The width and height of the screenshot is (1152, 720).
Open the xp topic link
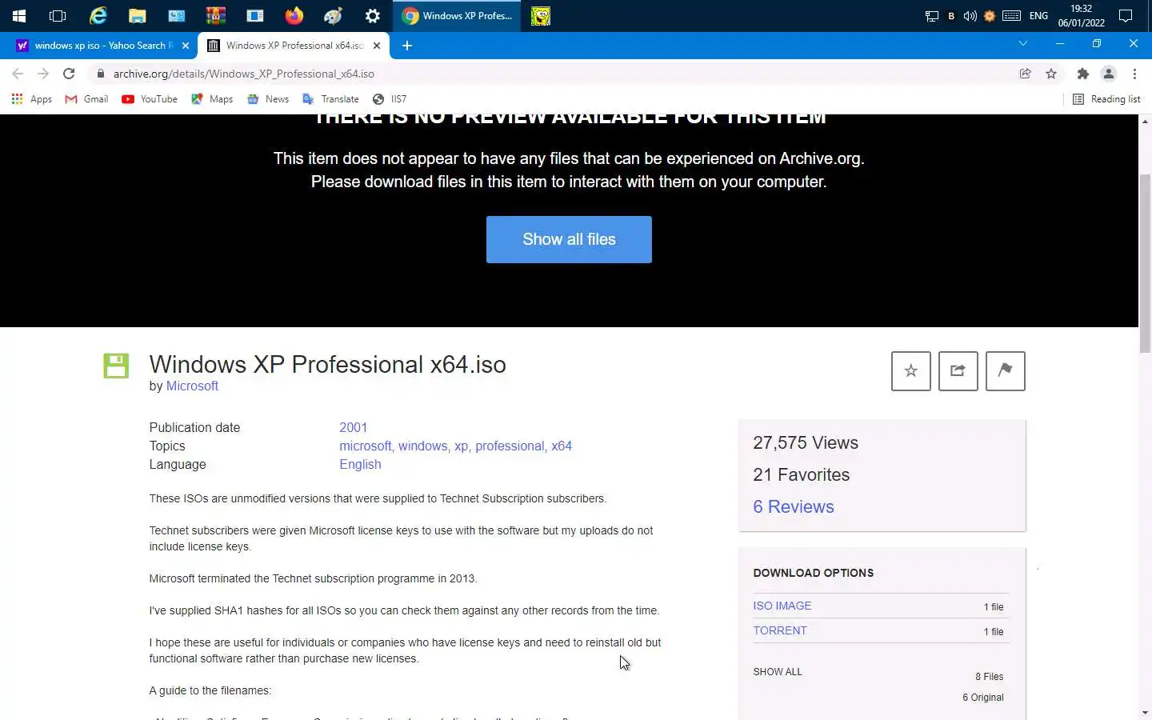(x=461, y=446)
